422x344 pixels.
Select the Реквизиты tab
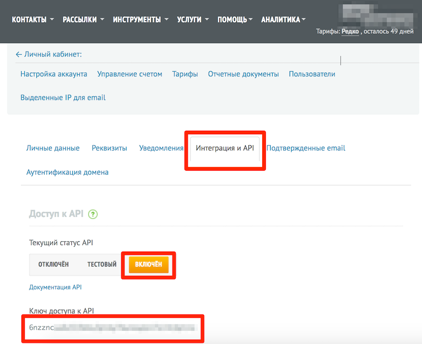[x=109, y=148]
